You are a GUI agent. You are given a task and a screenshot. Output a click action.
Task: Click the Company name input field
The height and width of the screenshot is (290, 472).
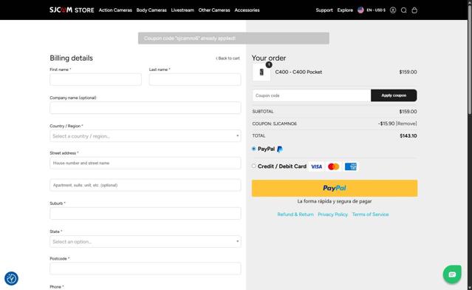point(146,108)
